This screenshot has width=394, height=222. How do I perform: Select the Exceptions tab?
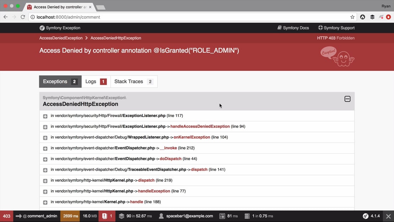tap(60, 81)
